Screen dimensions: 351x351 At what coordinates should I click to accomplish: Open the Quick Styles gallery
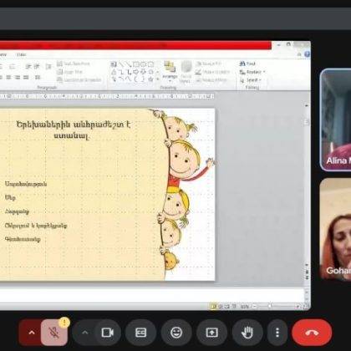(186, 71)
